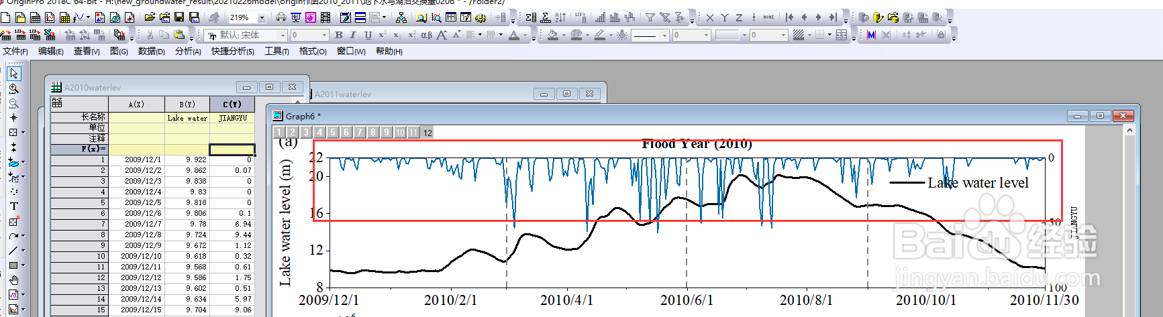
Task: Sort the worksheet using the sort icon
Action: point(560,17)
